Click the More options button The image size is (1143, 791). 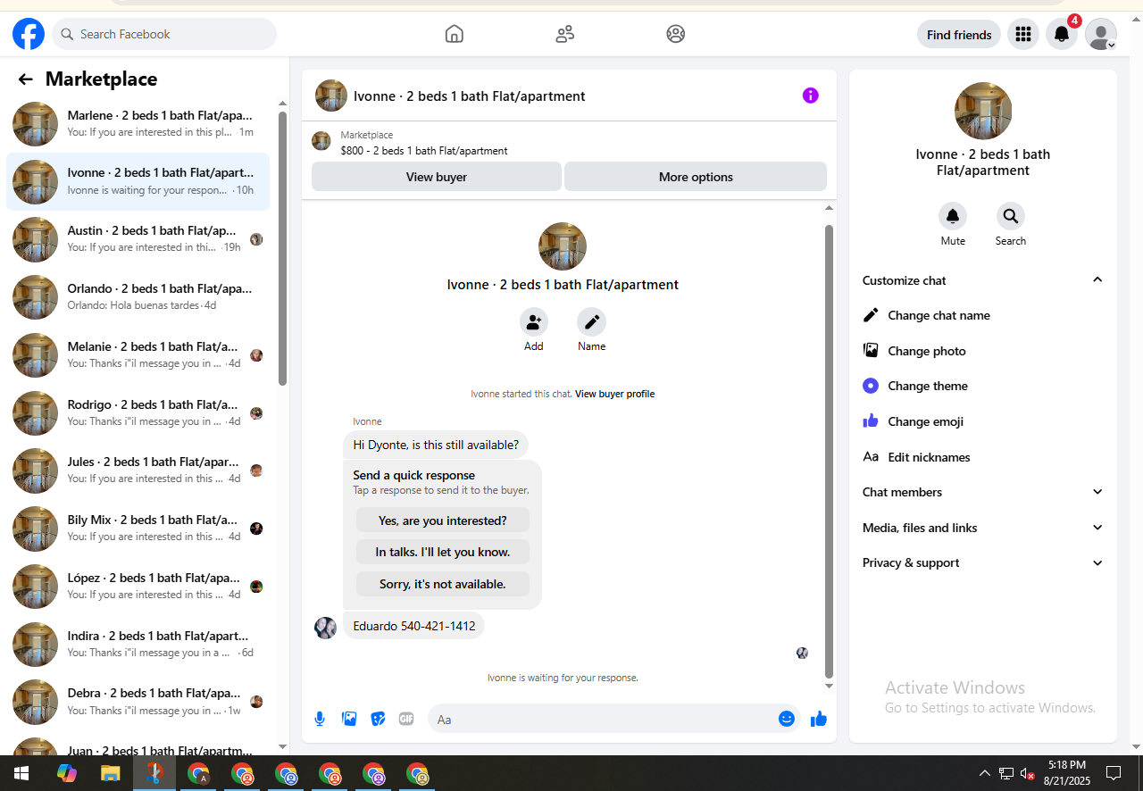[x=696, y=177]
